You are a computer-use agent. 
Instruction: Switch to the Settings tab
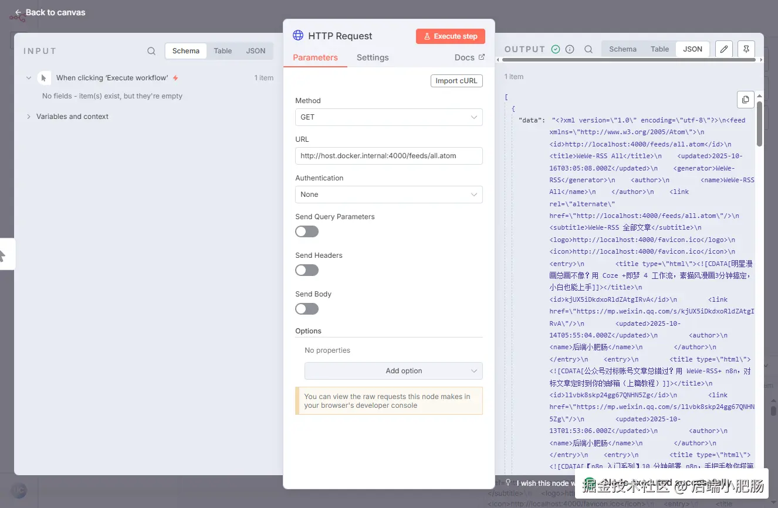373,57
